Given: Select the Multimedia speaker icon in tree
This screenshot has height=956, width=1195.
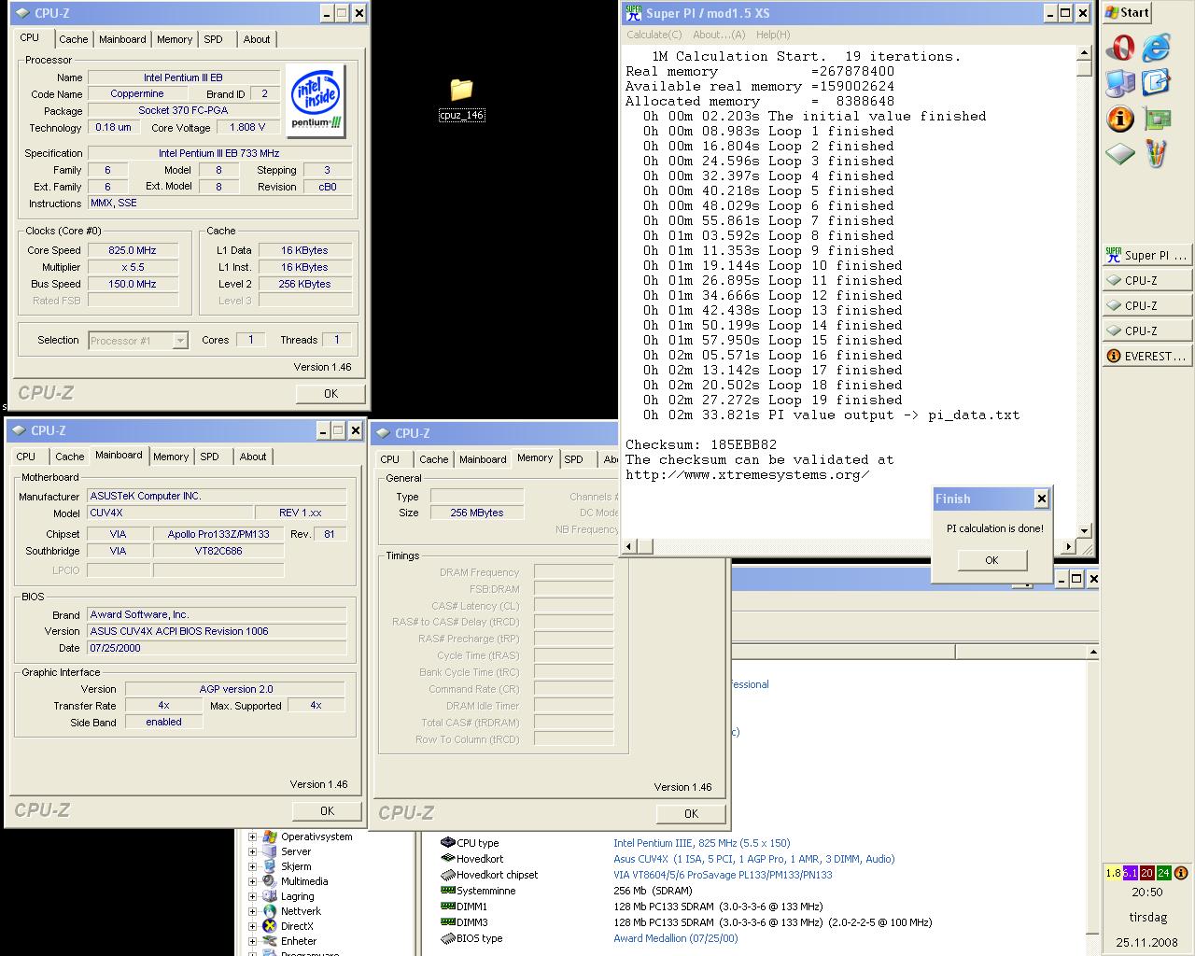Looking at the screenshot, I should pyautogui.click(x=269, y=881).
